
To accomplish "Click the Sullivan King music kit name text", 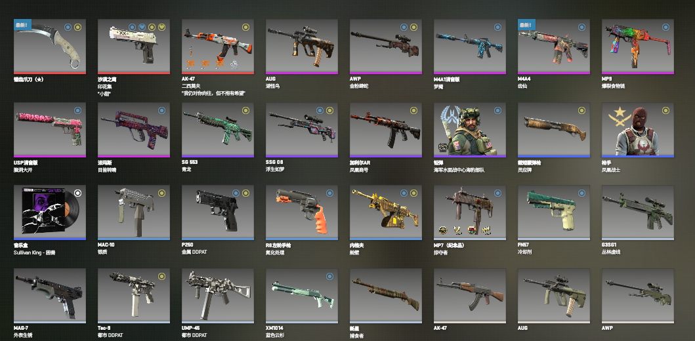I will coord(35,253).
